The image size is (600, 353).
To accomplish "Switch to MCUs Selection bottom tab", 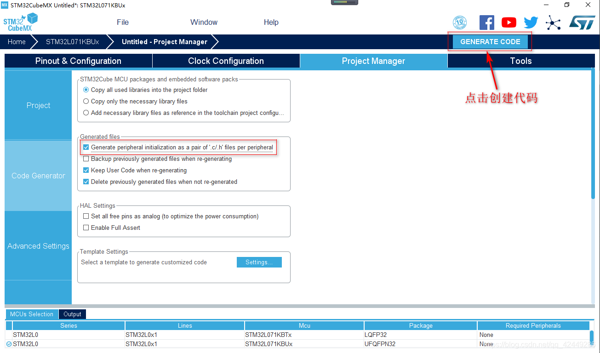I will [32, 314].
